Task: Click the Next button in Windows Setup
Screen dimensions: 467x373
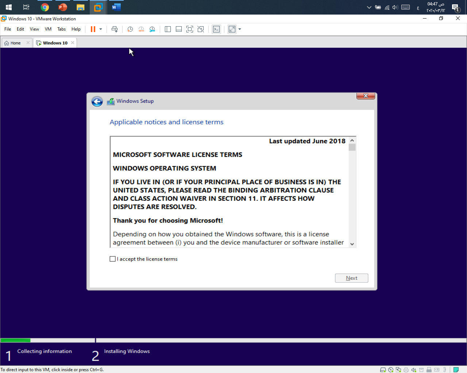Action: pyautogui.click(x=352, y=278)
